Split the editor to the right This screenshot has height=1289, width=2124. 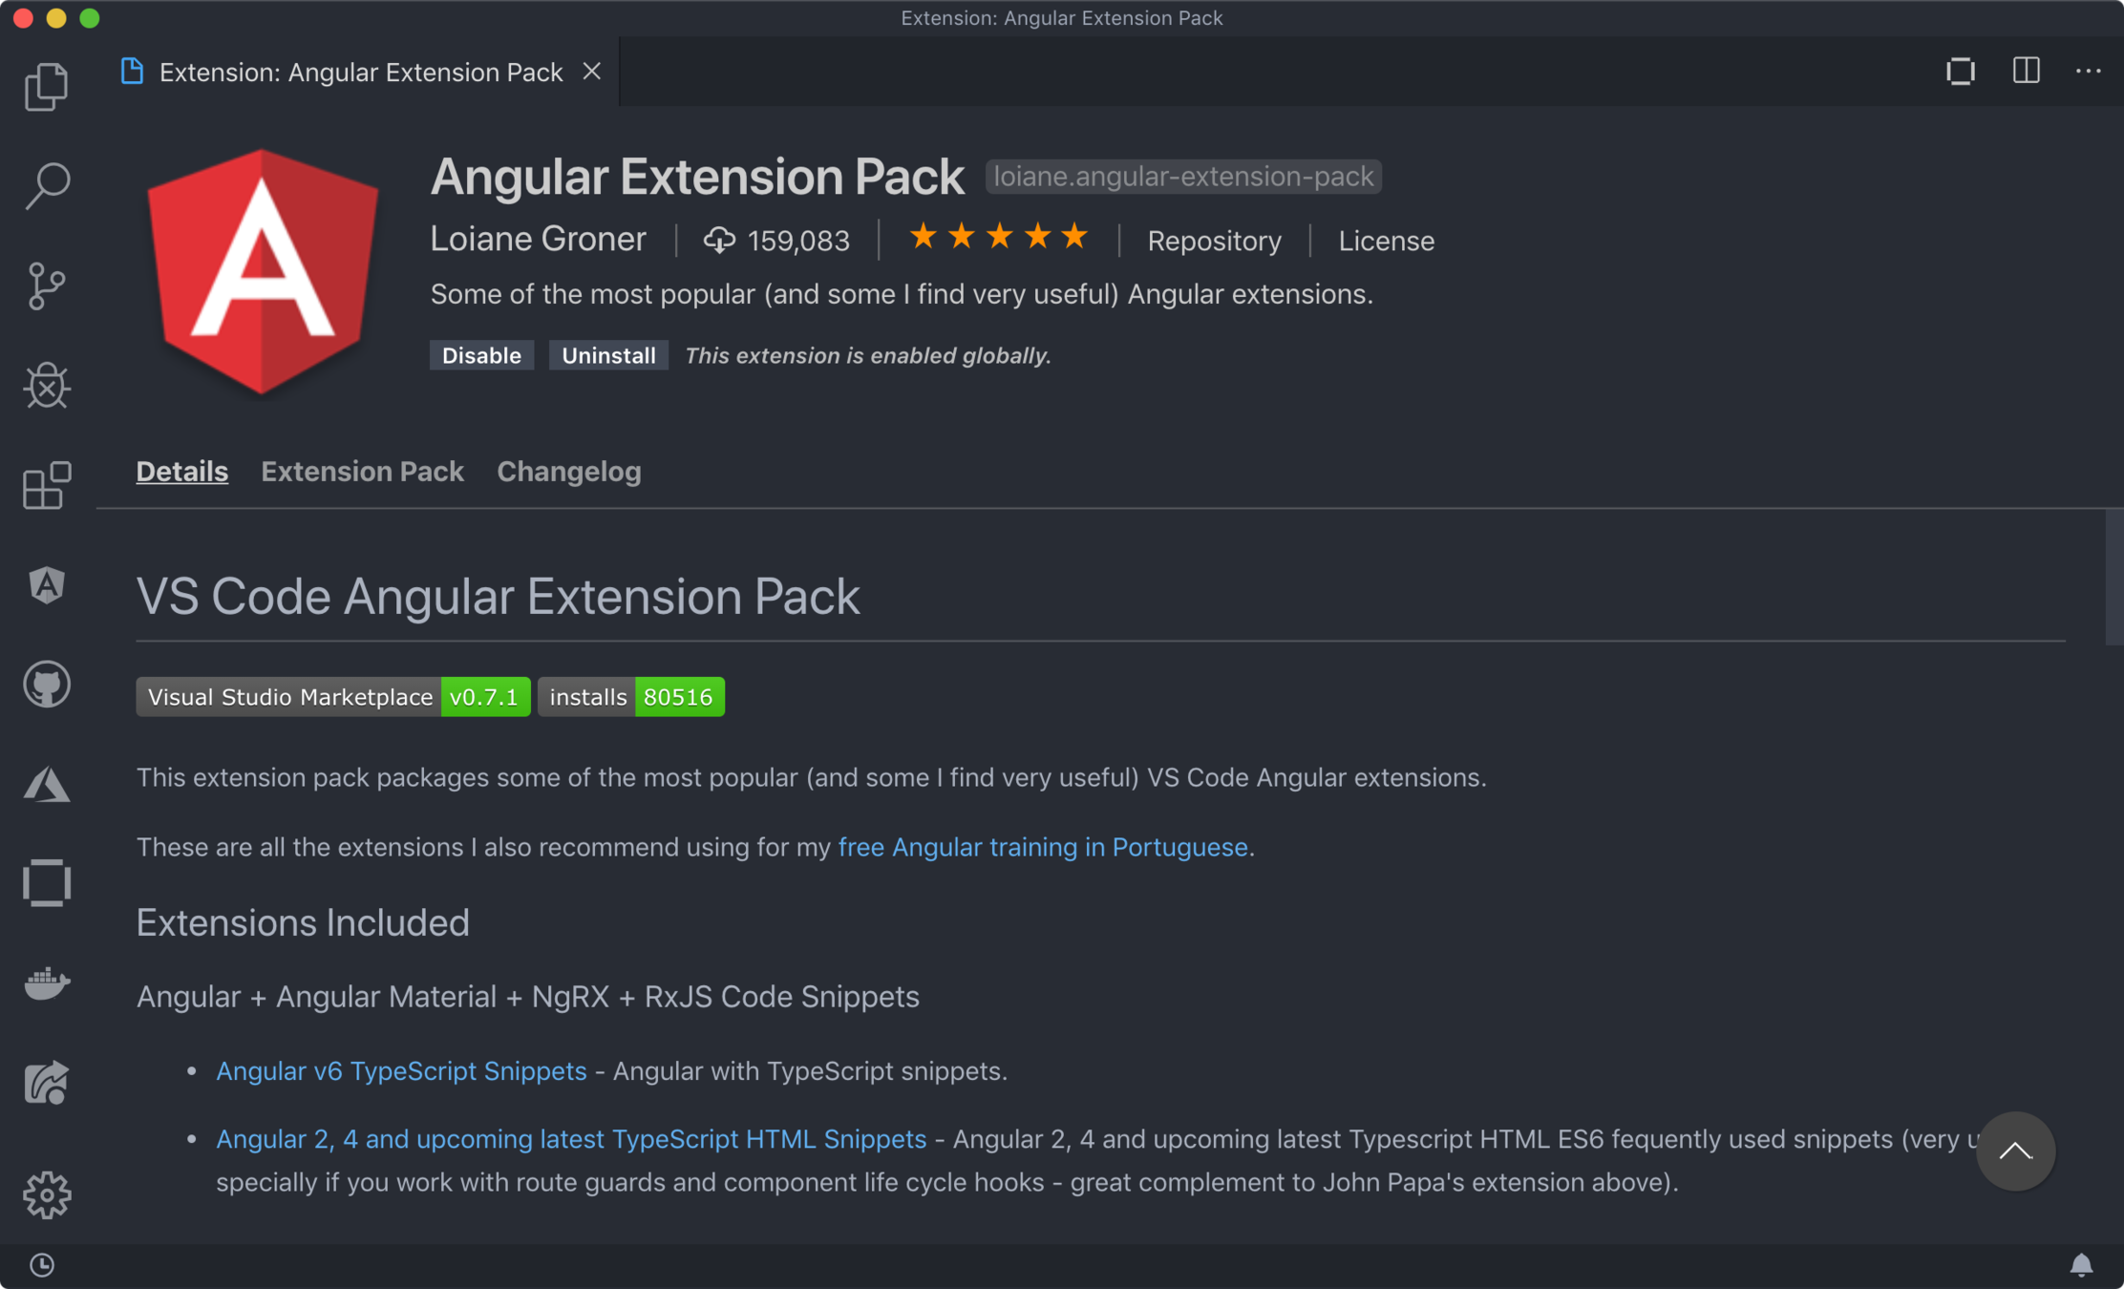click(2026, 71)
